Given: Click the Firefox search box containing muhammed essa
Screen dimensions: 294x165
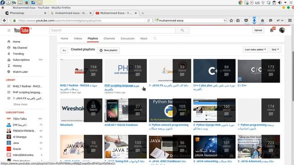Looking at the screenshot, I should tap(190, 20).
